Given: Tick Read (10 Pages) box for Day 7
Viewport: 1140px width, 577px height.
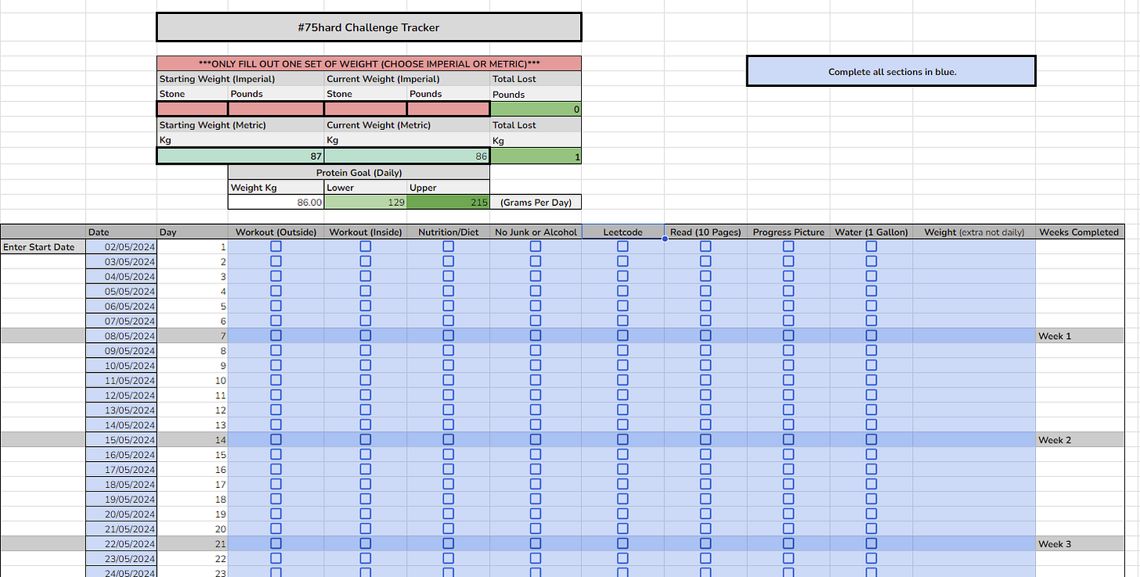Looking at the screenshot, I should coord(705,336).
